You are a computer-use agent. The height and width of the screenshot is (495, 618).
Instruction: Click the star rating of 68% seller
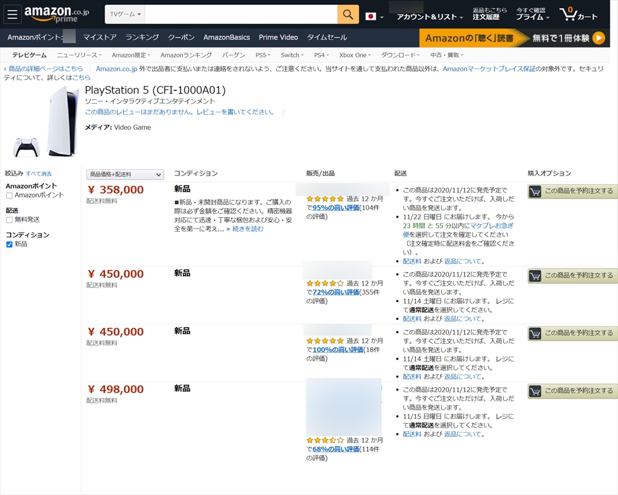pos(325,440)
